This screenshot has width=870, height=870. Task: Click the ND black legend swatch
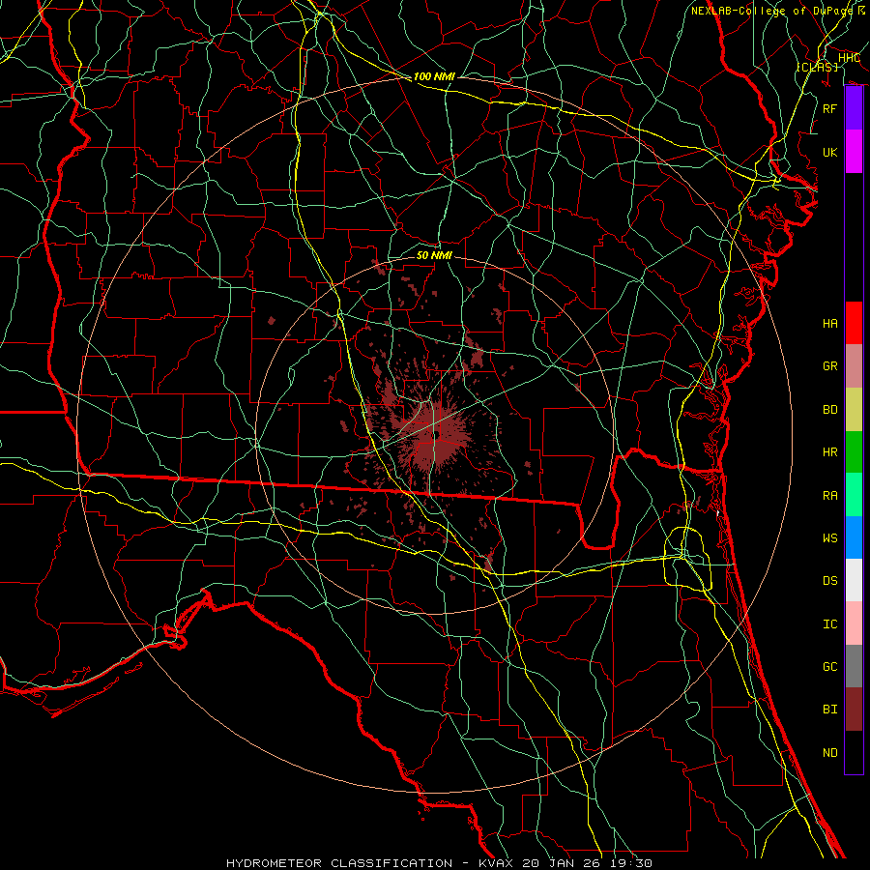(854, 752)
